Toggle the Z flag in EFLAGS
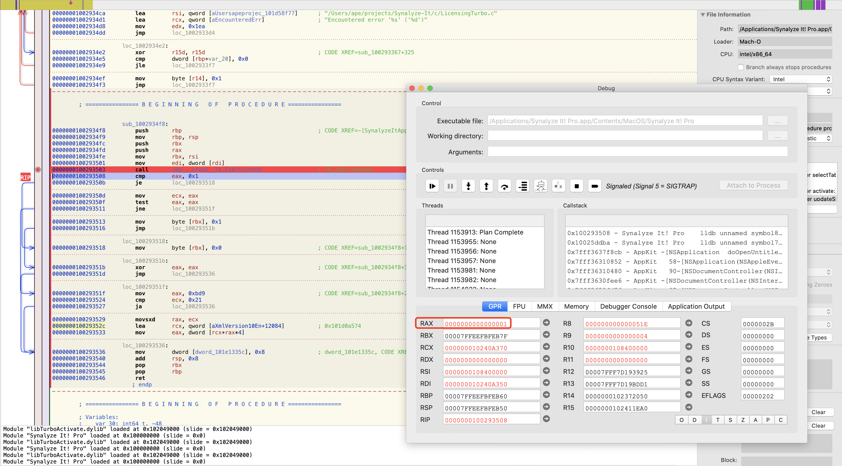This screenshot has height=466, width=842. point(743,420)
